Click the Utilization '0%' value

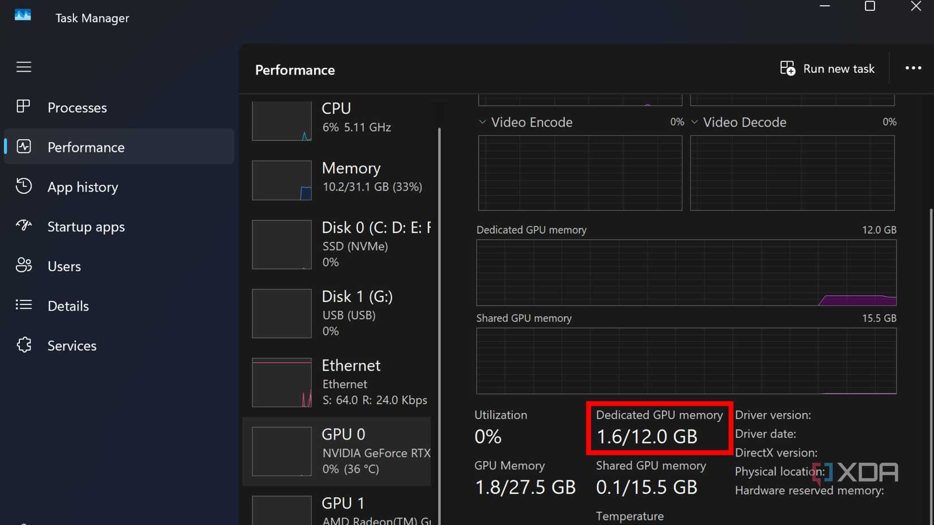tap(488, 437)
